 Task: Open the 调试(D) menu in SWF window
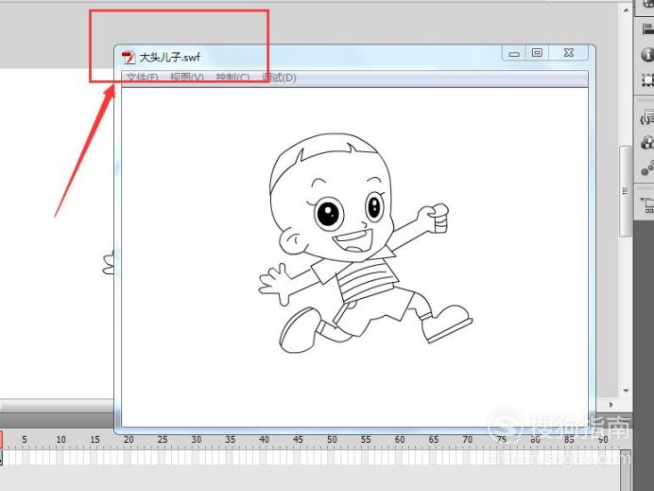(279, 78)
